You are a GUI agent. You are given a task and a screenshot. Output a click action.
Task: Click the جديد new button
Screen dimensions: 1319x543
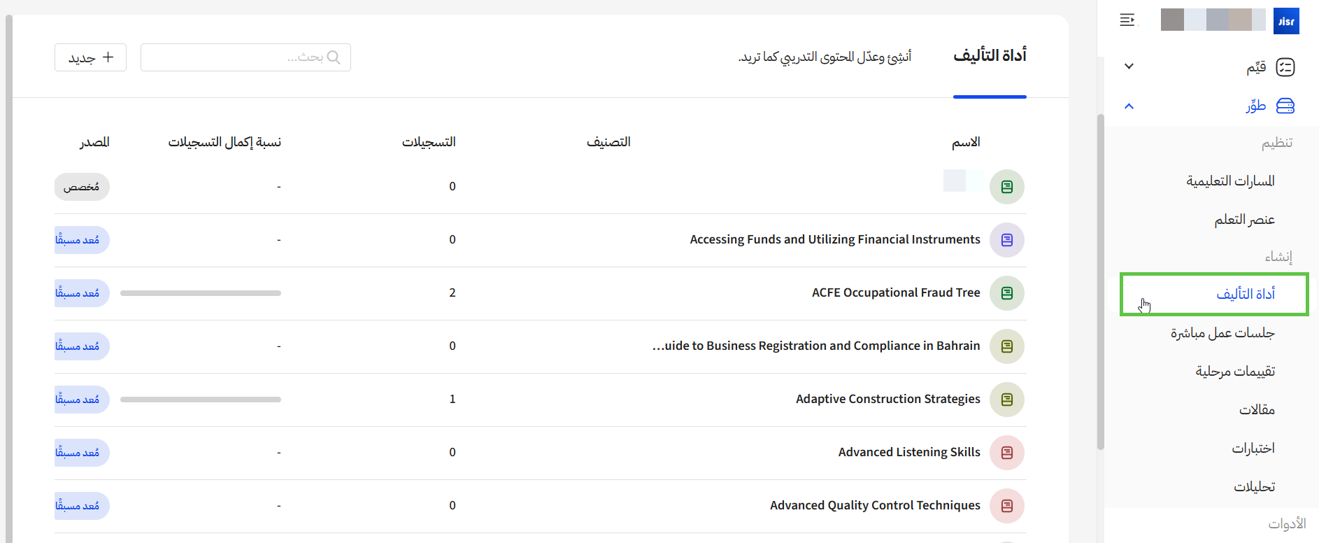(90, 57)
